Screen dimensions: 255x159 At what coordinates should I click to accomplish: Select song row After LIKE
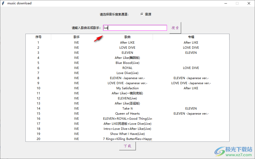pyautogui.click(x=127, y=42)
